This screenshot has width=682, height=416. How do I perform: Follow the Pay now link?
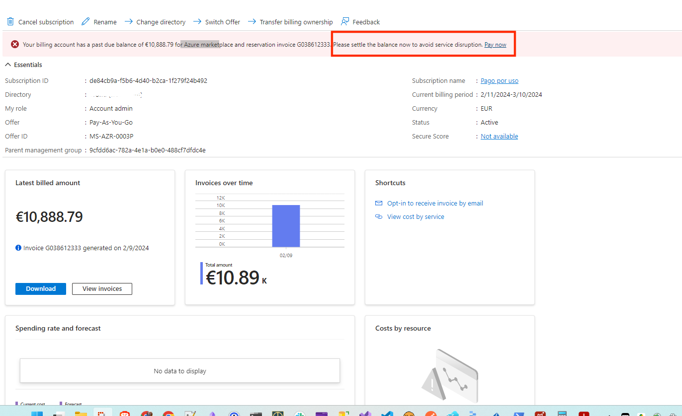(x=495, y=45)
